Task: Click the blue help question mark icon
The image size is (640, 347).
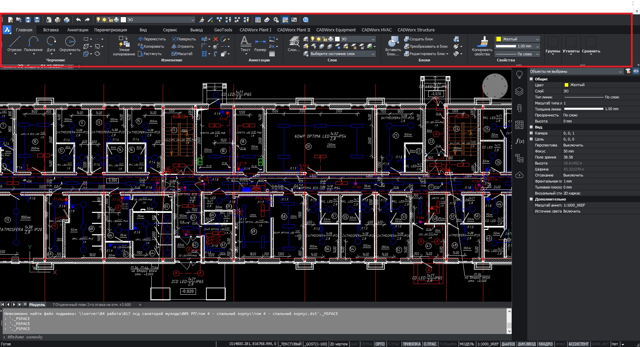Action: [x=306, y=20]
